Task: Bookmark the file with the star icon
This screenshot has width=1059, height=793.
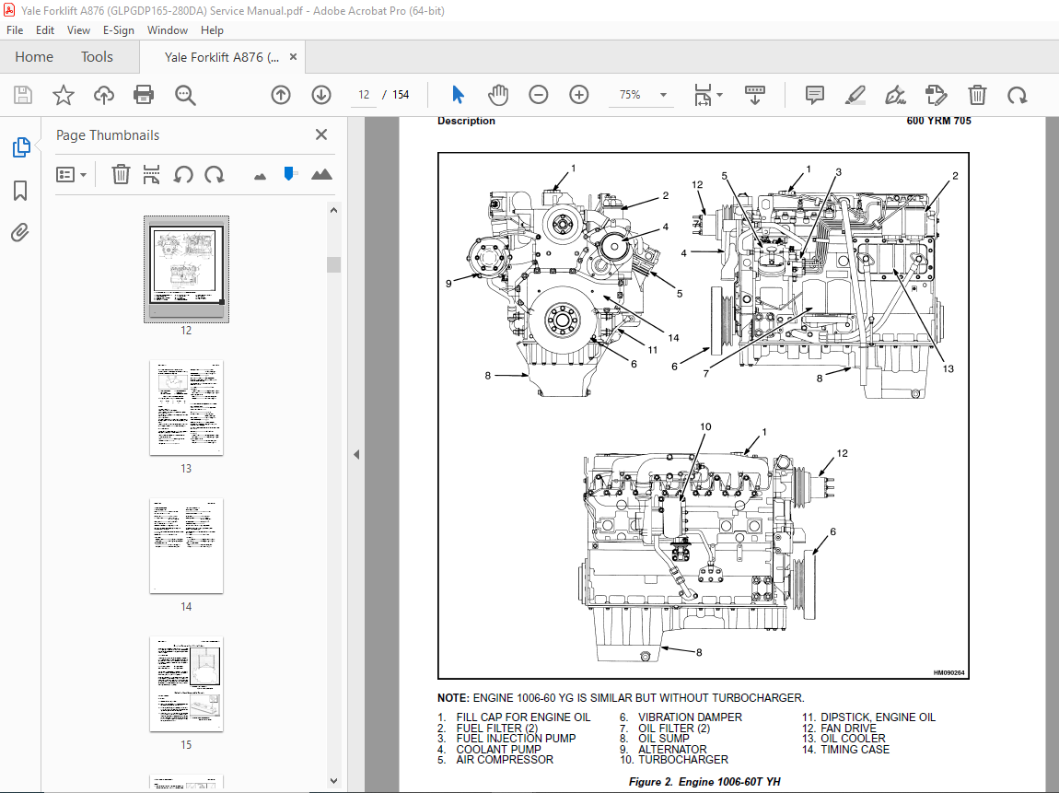Action: [x=64, y=95]
